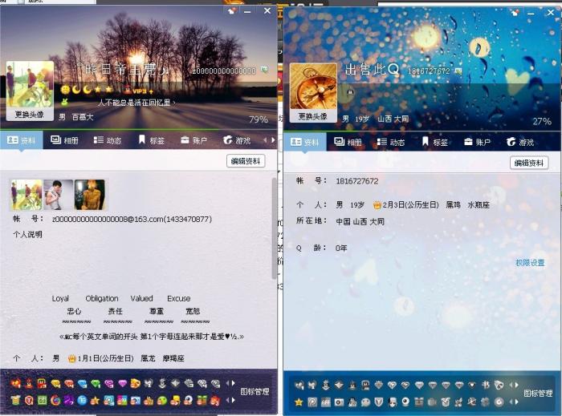Click 编辑资料 button in right window
Image resolution: width=562 pixels, height=416 pixels.
[x=529, y=163]
